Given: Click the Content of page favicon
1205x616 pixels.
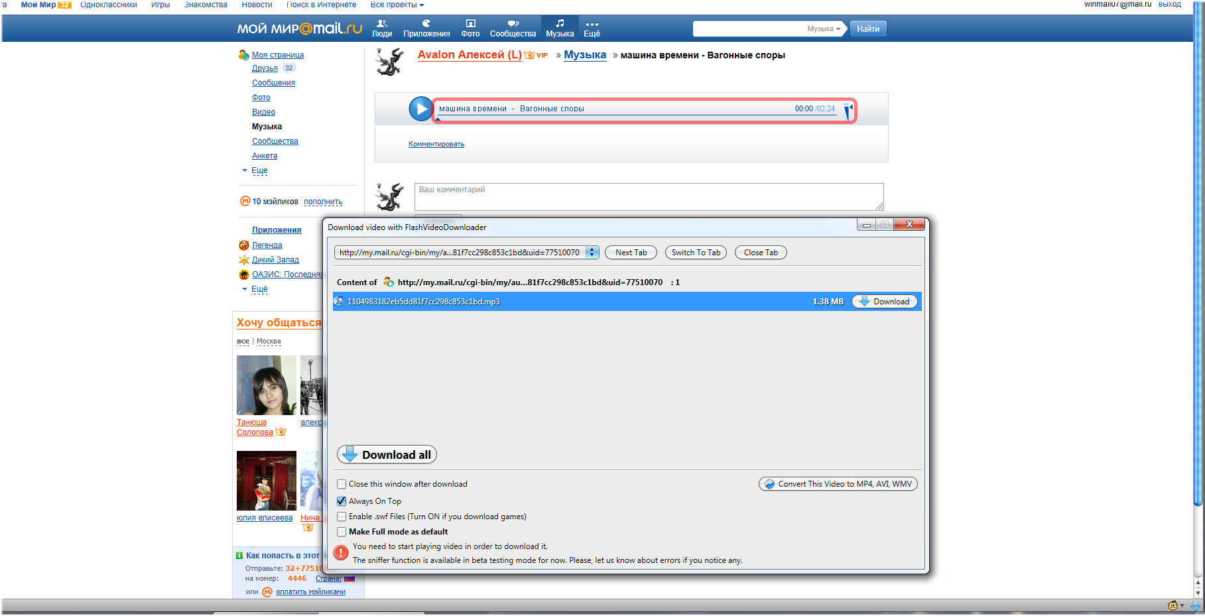Looking at the screenshot, I should (x=388, y=282).
